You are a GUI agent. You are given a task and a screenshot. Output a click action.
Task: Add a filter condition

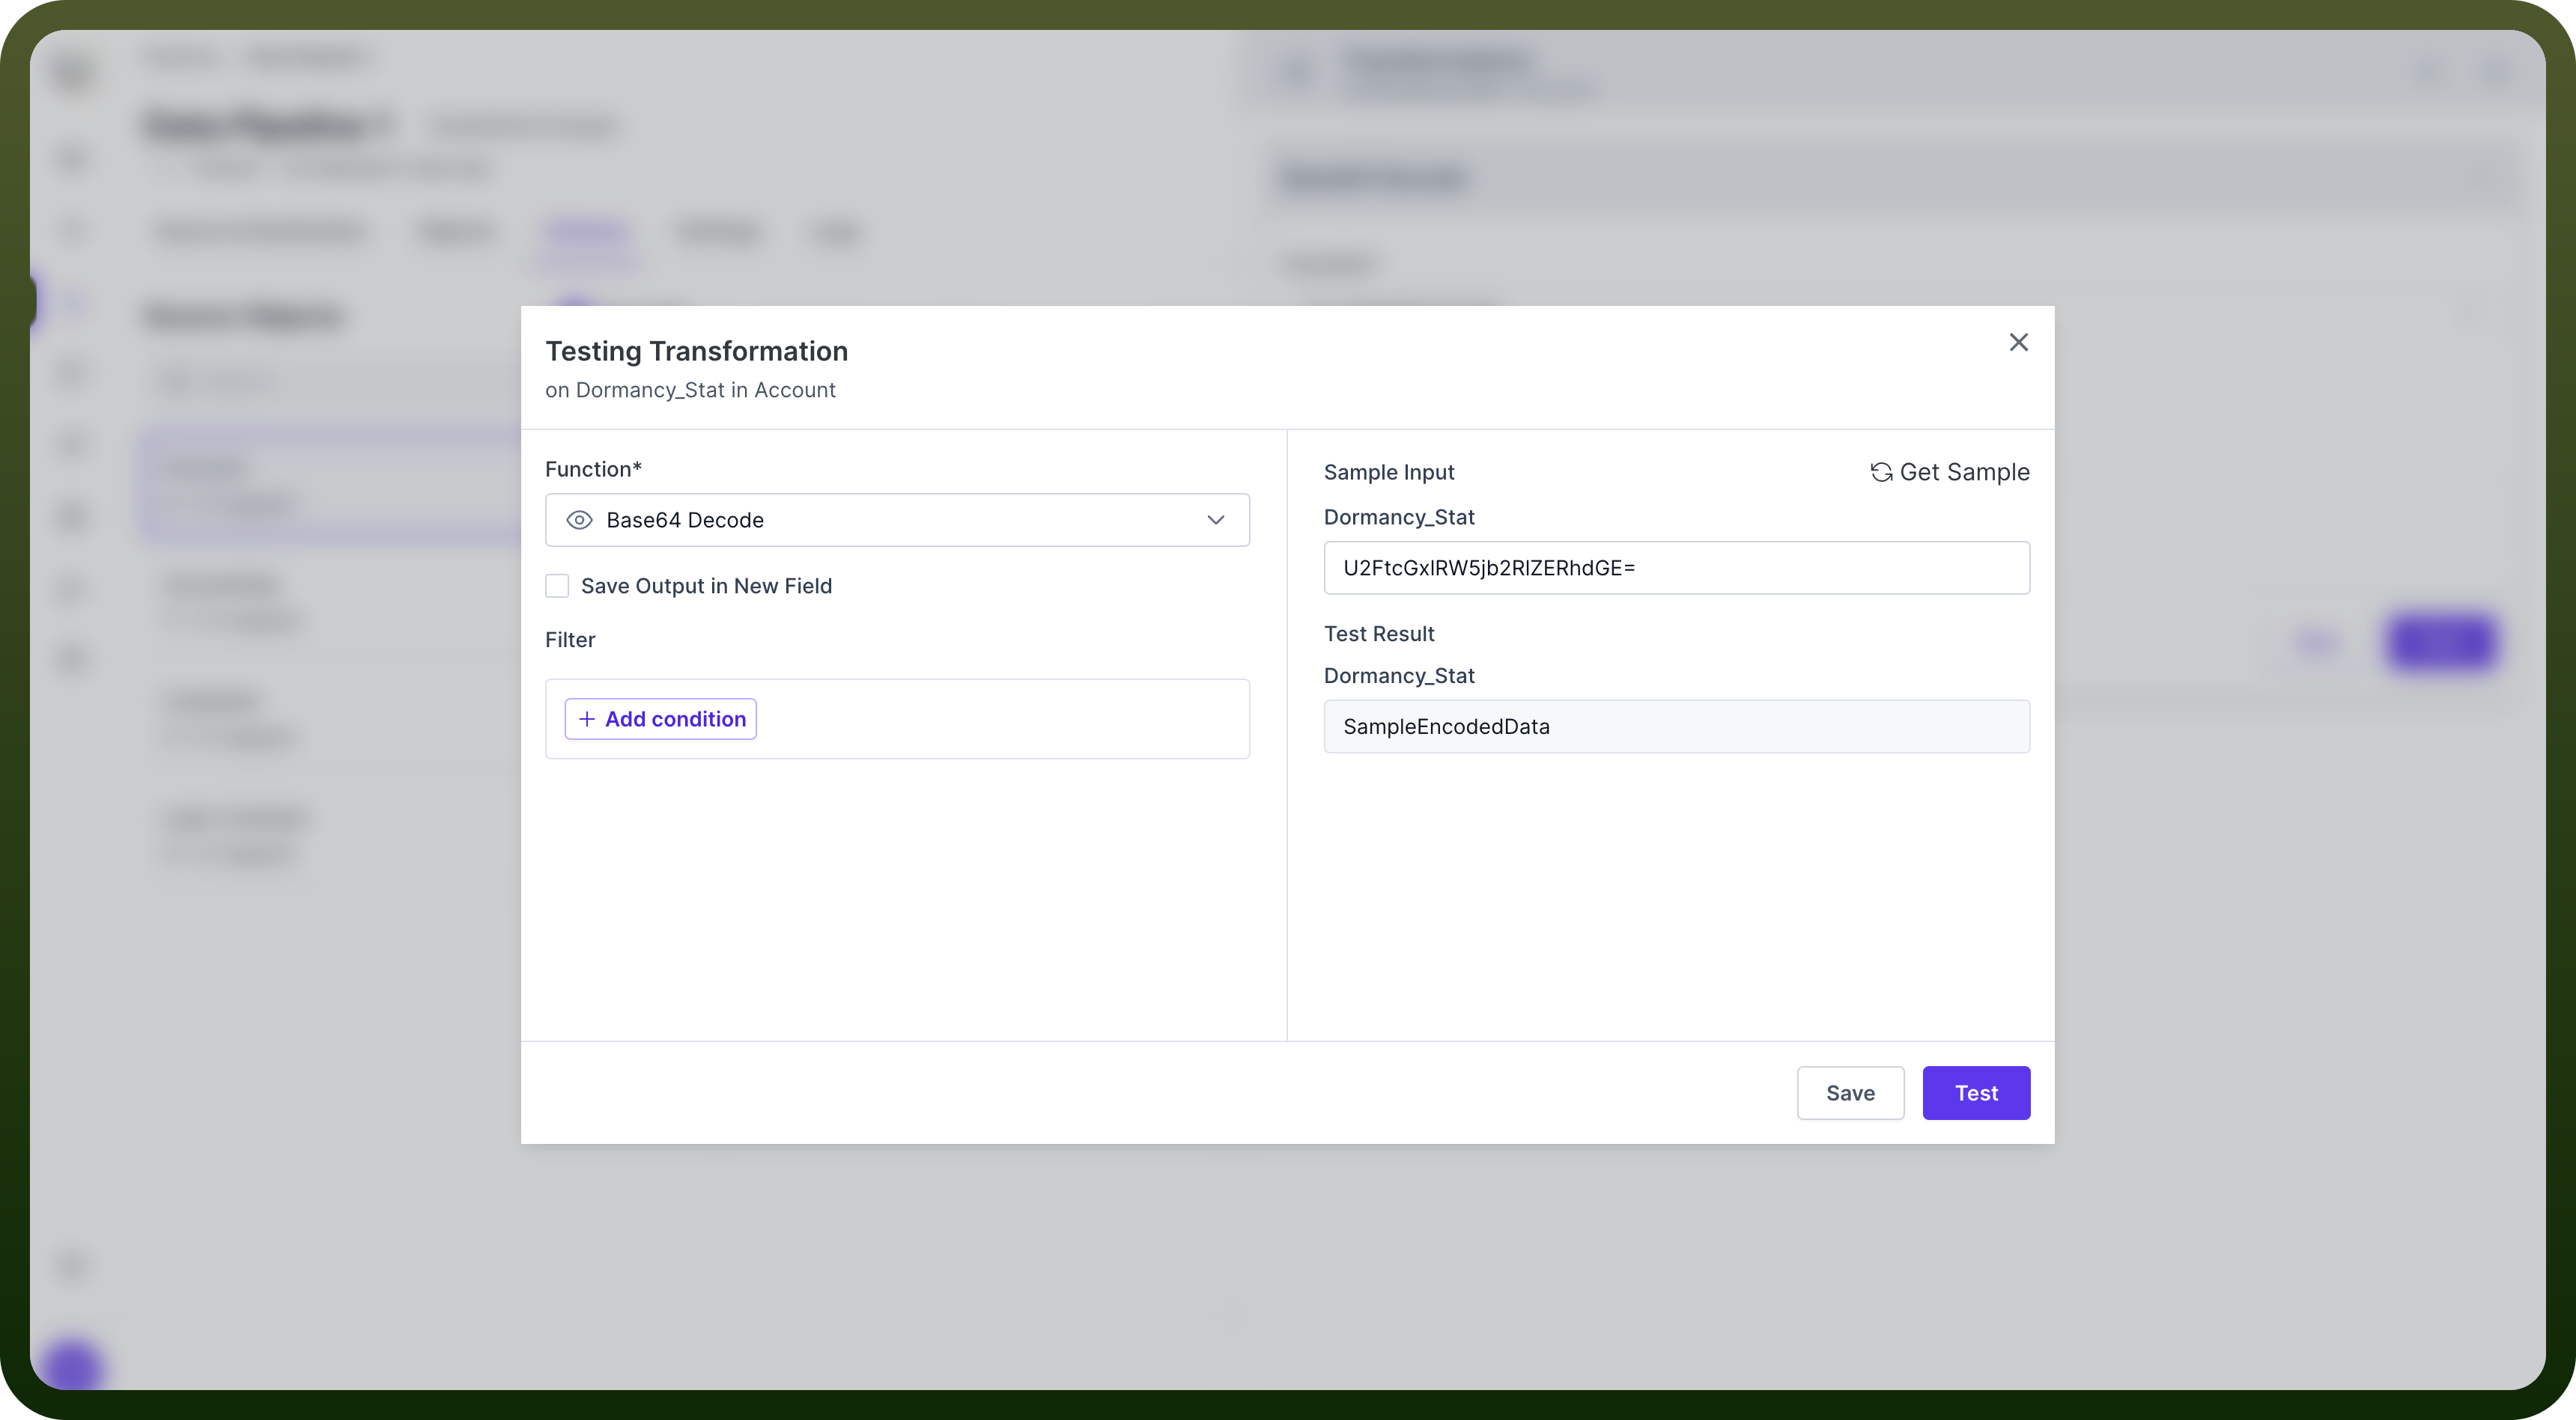[660, 720]
